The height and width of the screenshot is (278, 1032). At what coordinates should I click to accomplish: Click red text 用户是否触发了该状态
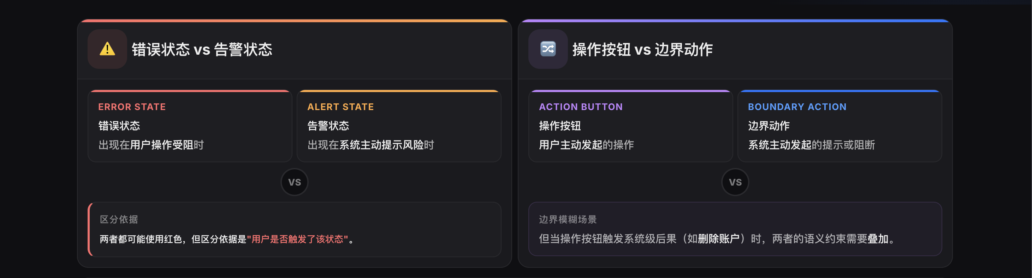[297, 239]
